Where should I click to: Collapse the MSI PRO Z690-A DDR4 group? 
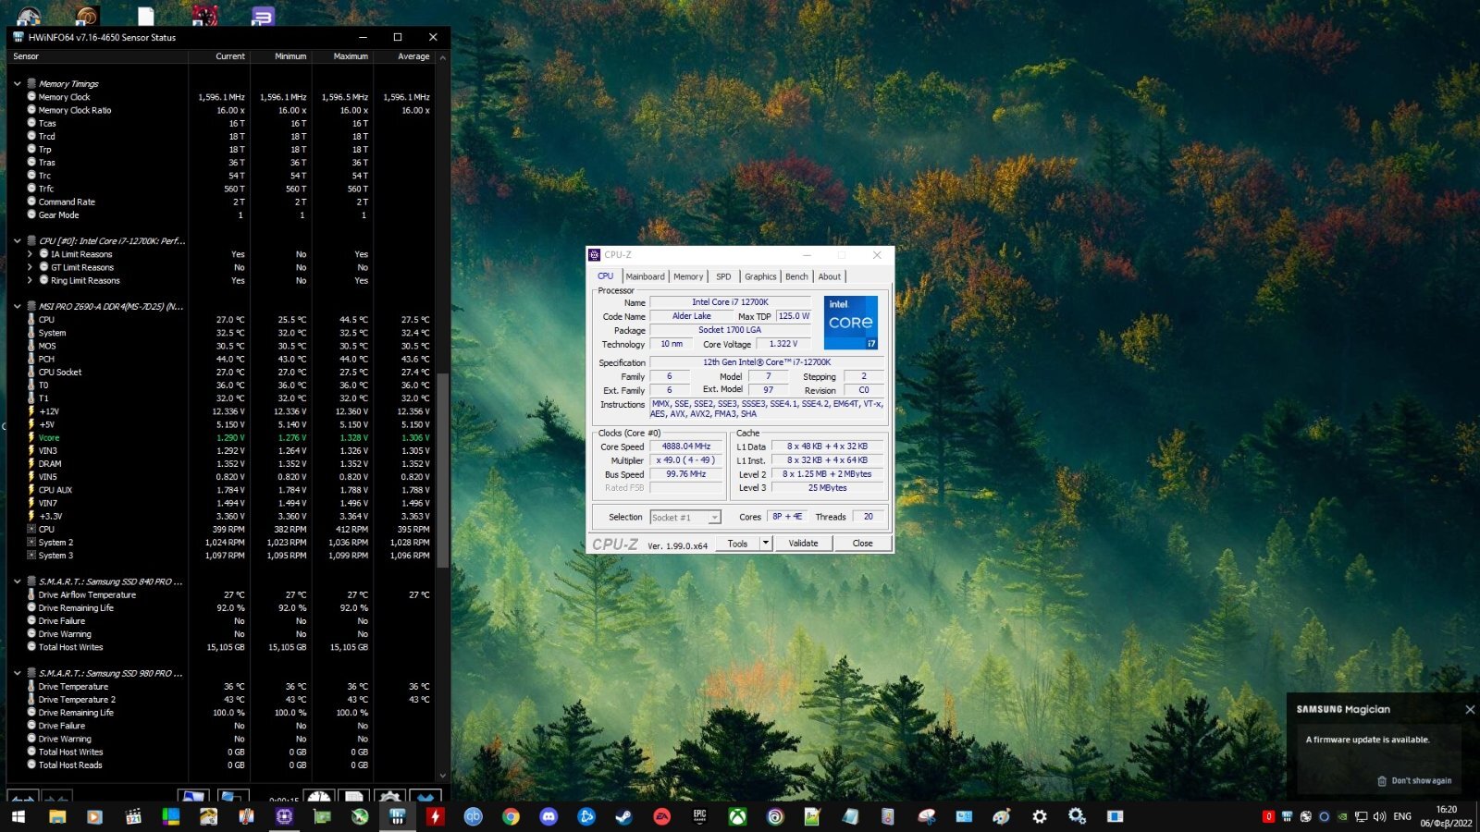tap(17, 306)
